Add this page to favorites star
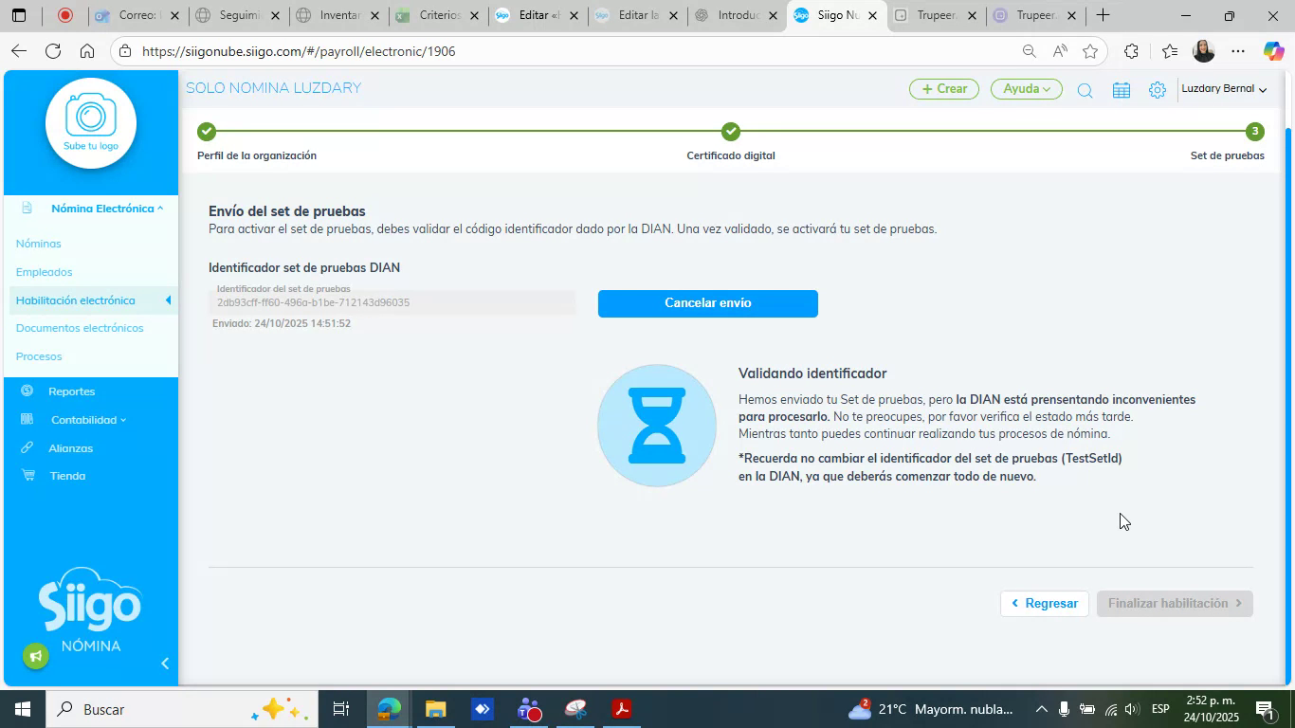Image resolution: width=1295 pixels, height=728 pixels. click(1090, 51)
